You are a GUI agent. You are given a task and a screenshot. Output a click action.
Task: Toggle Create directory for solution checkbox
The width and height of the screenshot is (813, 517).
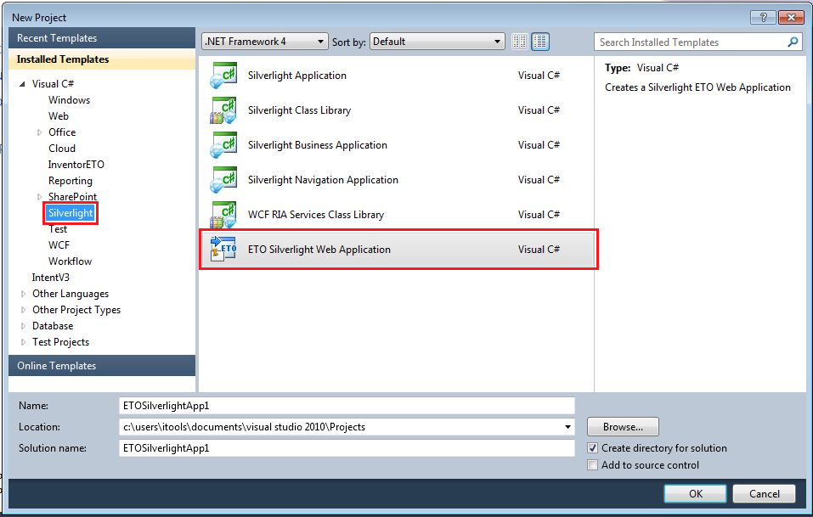pos(592,448)
